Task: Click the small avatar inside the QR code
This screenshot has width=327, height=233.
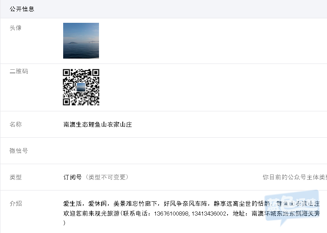Action: pyautogui.click(x=81, y=87)
